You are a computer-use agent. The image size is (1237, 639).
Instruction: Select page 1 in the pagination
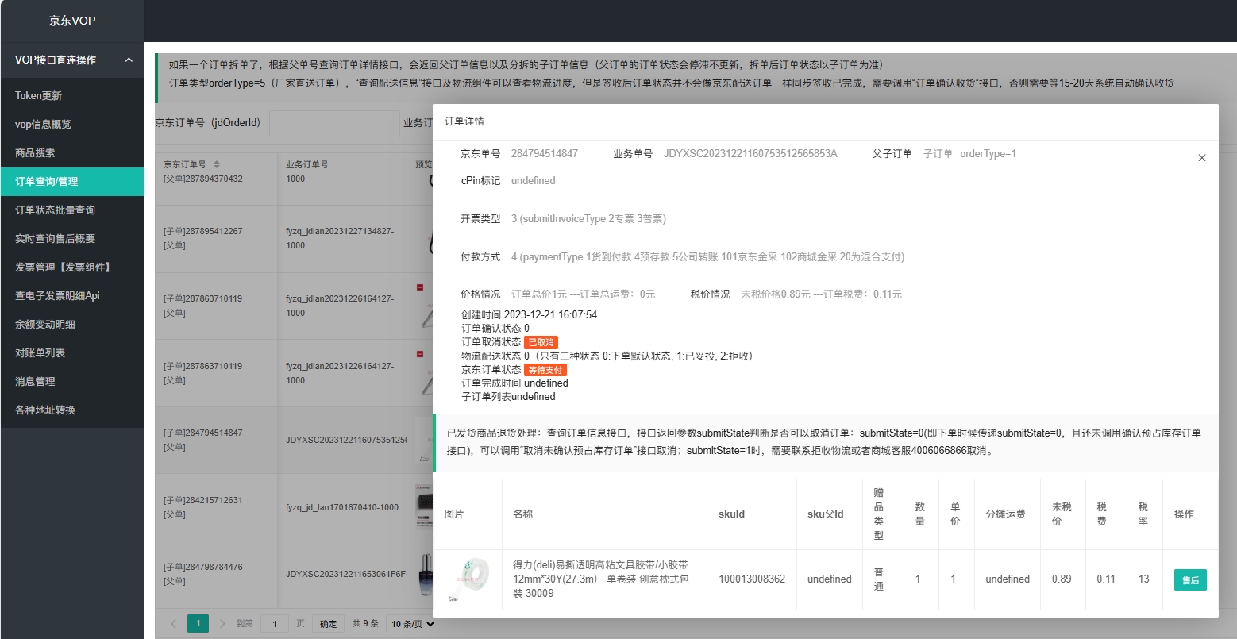click(198, 623)
